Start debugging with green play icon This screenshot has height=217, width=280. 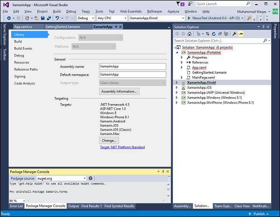coord(189,18)
